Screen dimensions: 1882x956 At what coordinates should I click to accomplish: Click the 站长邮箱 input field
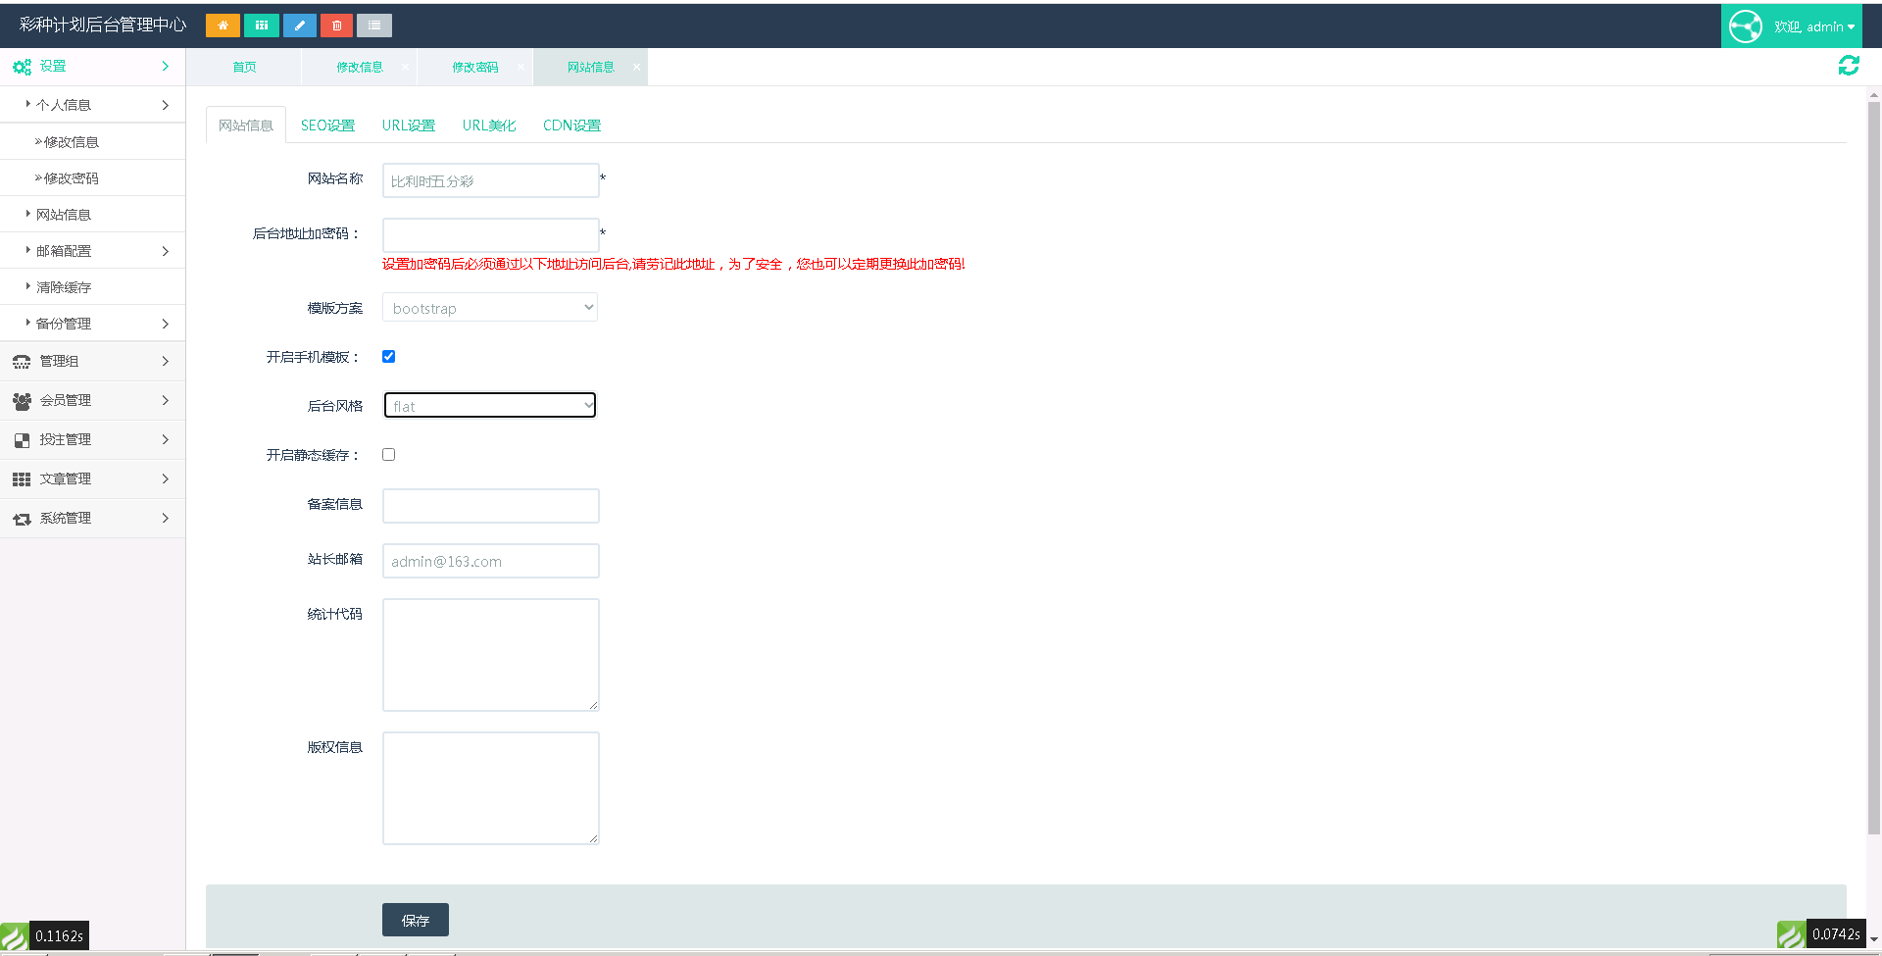click(x=490, y=561)
